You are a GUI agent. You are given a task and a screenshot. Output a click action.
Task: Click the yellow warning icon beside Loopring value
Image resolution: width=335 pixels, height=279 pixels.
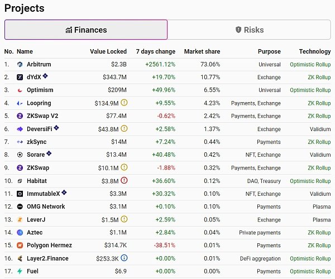pyautogui.click(x=124, y=103)
